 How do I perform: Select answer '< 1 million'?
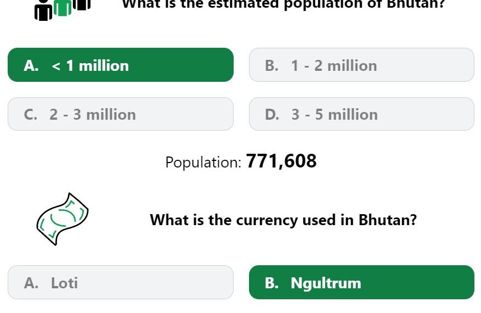(121, 65)
